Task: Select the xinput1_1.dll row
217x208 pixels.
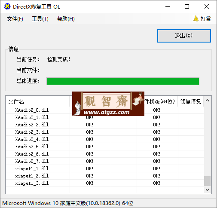Action: [x=105, y=168]
